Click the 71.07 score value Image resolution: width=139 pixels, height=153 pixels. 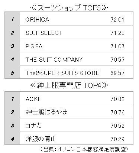[x=117, y=46]
